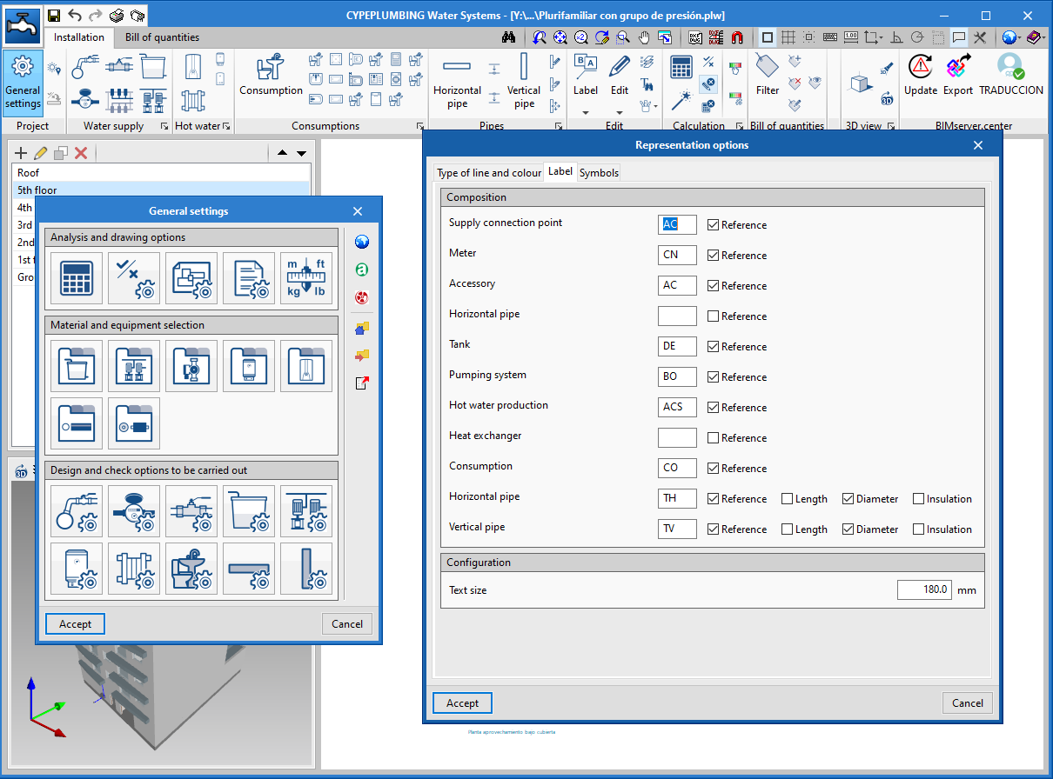Click the add floor plus icon
This screenshot has width=1053, height=779.
(x=22, y=153)
